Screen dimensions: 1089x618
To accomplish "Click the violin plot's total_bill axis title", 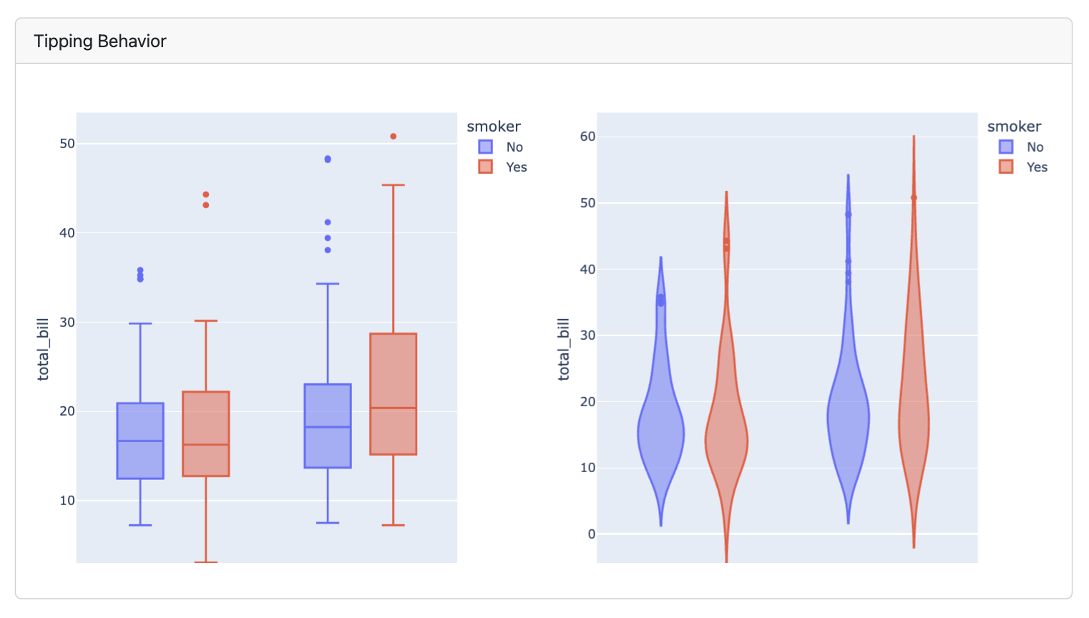I will [x=564, y=349].
